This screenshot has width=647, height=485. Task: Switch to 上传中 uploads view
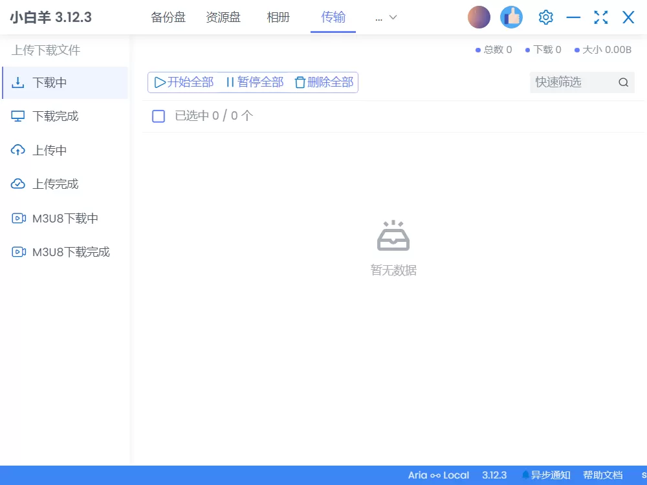[49, 150]
